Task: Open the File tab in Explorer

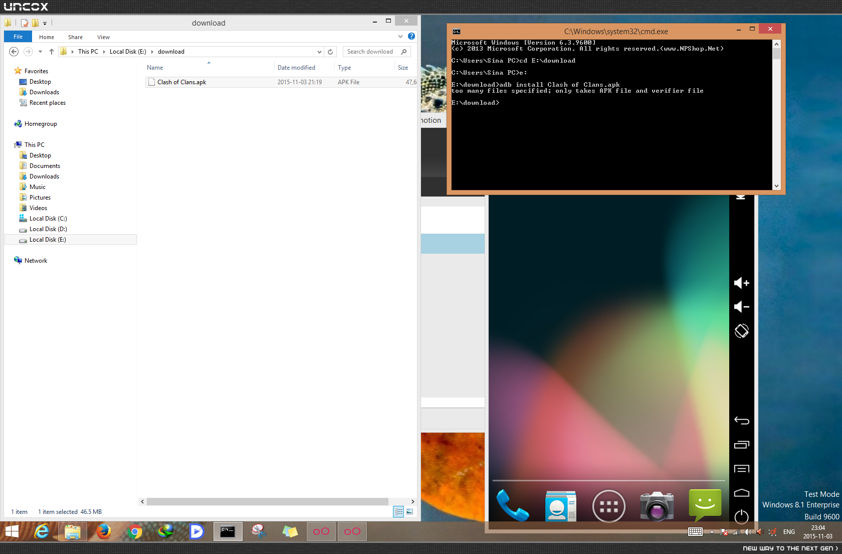Action: point(18,37)
